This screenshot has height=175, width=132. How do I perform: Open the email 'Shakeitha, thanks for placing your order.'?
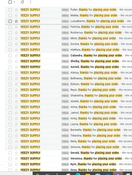pyautogui.click(x=97, y=96)
